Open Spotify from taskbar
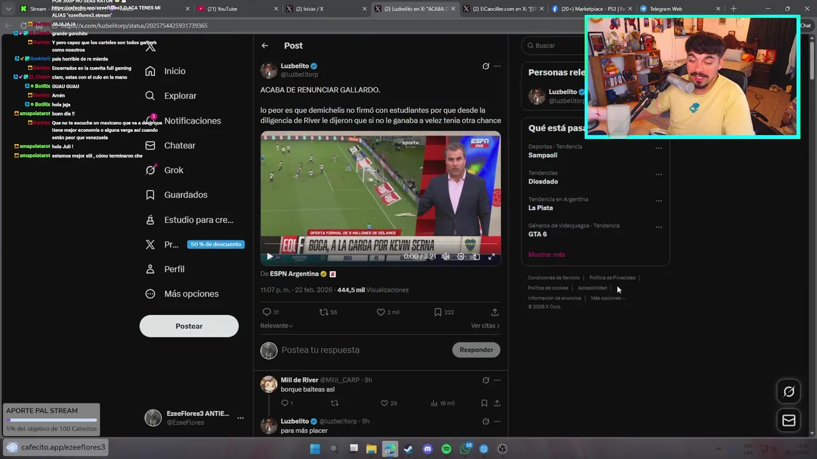This screenshot has width=817, height=459. point(446,449)
